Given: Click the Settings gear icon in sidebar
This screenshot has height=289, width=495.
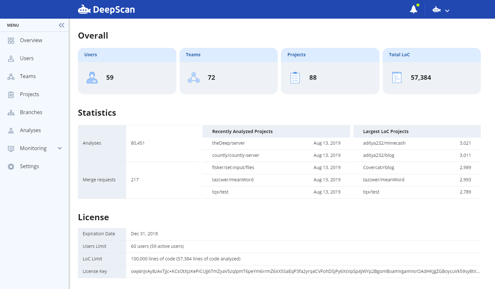Looking at the screenshot, I should (x=11, y=167).
